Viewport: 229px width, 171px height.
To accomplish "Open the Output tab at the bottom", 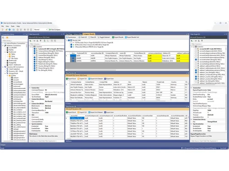I will (3, 145).
